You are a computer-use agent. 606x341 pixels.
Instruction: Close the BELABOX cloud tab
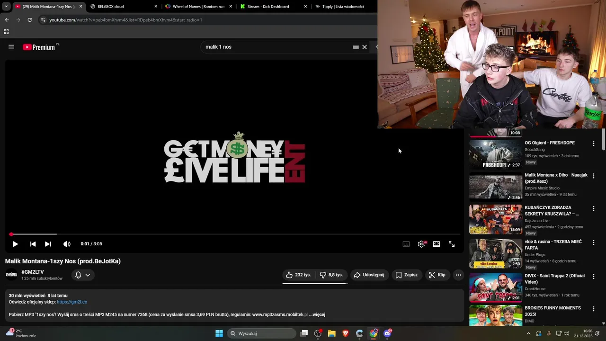[x=156, y=7]
